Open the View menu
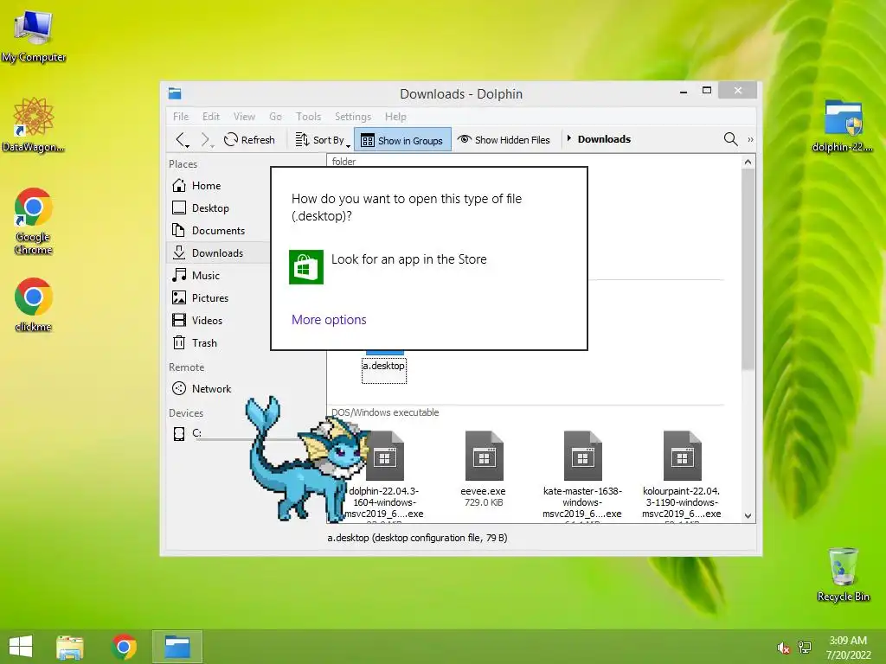Viewport: 886px width, 664px height. 244,117
